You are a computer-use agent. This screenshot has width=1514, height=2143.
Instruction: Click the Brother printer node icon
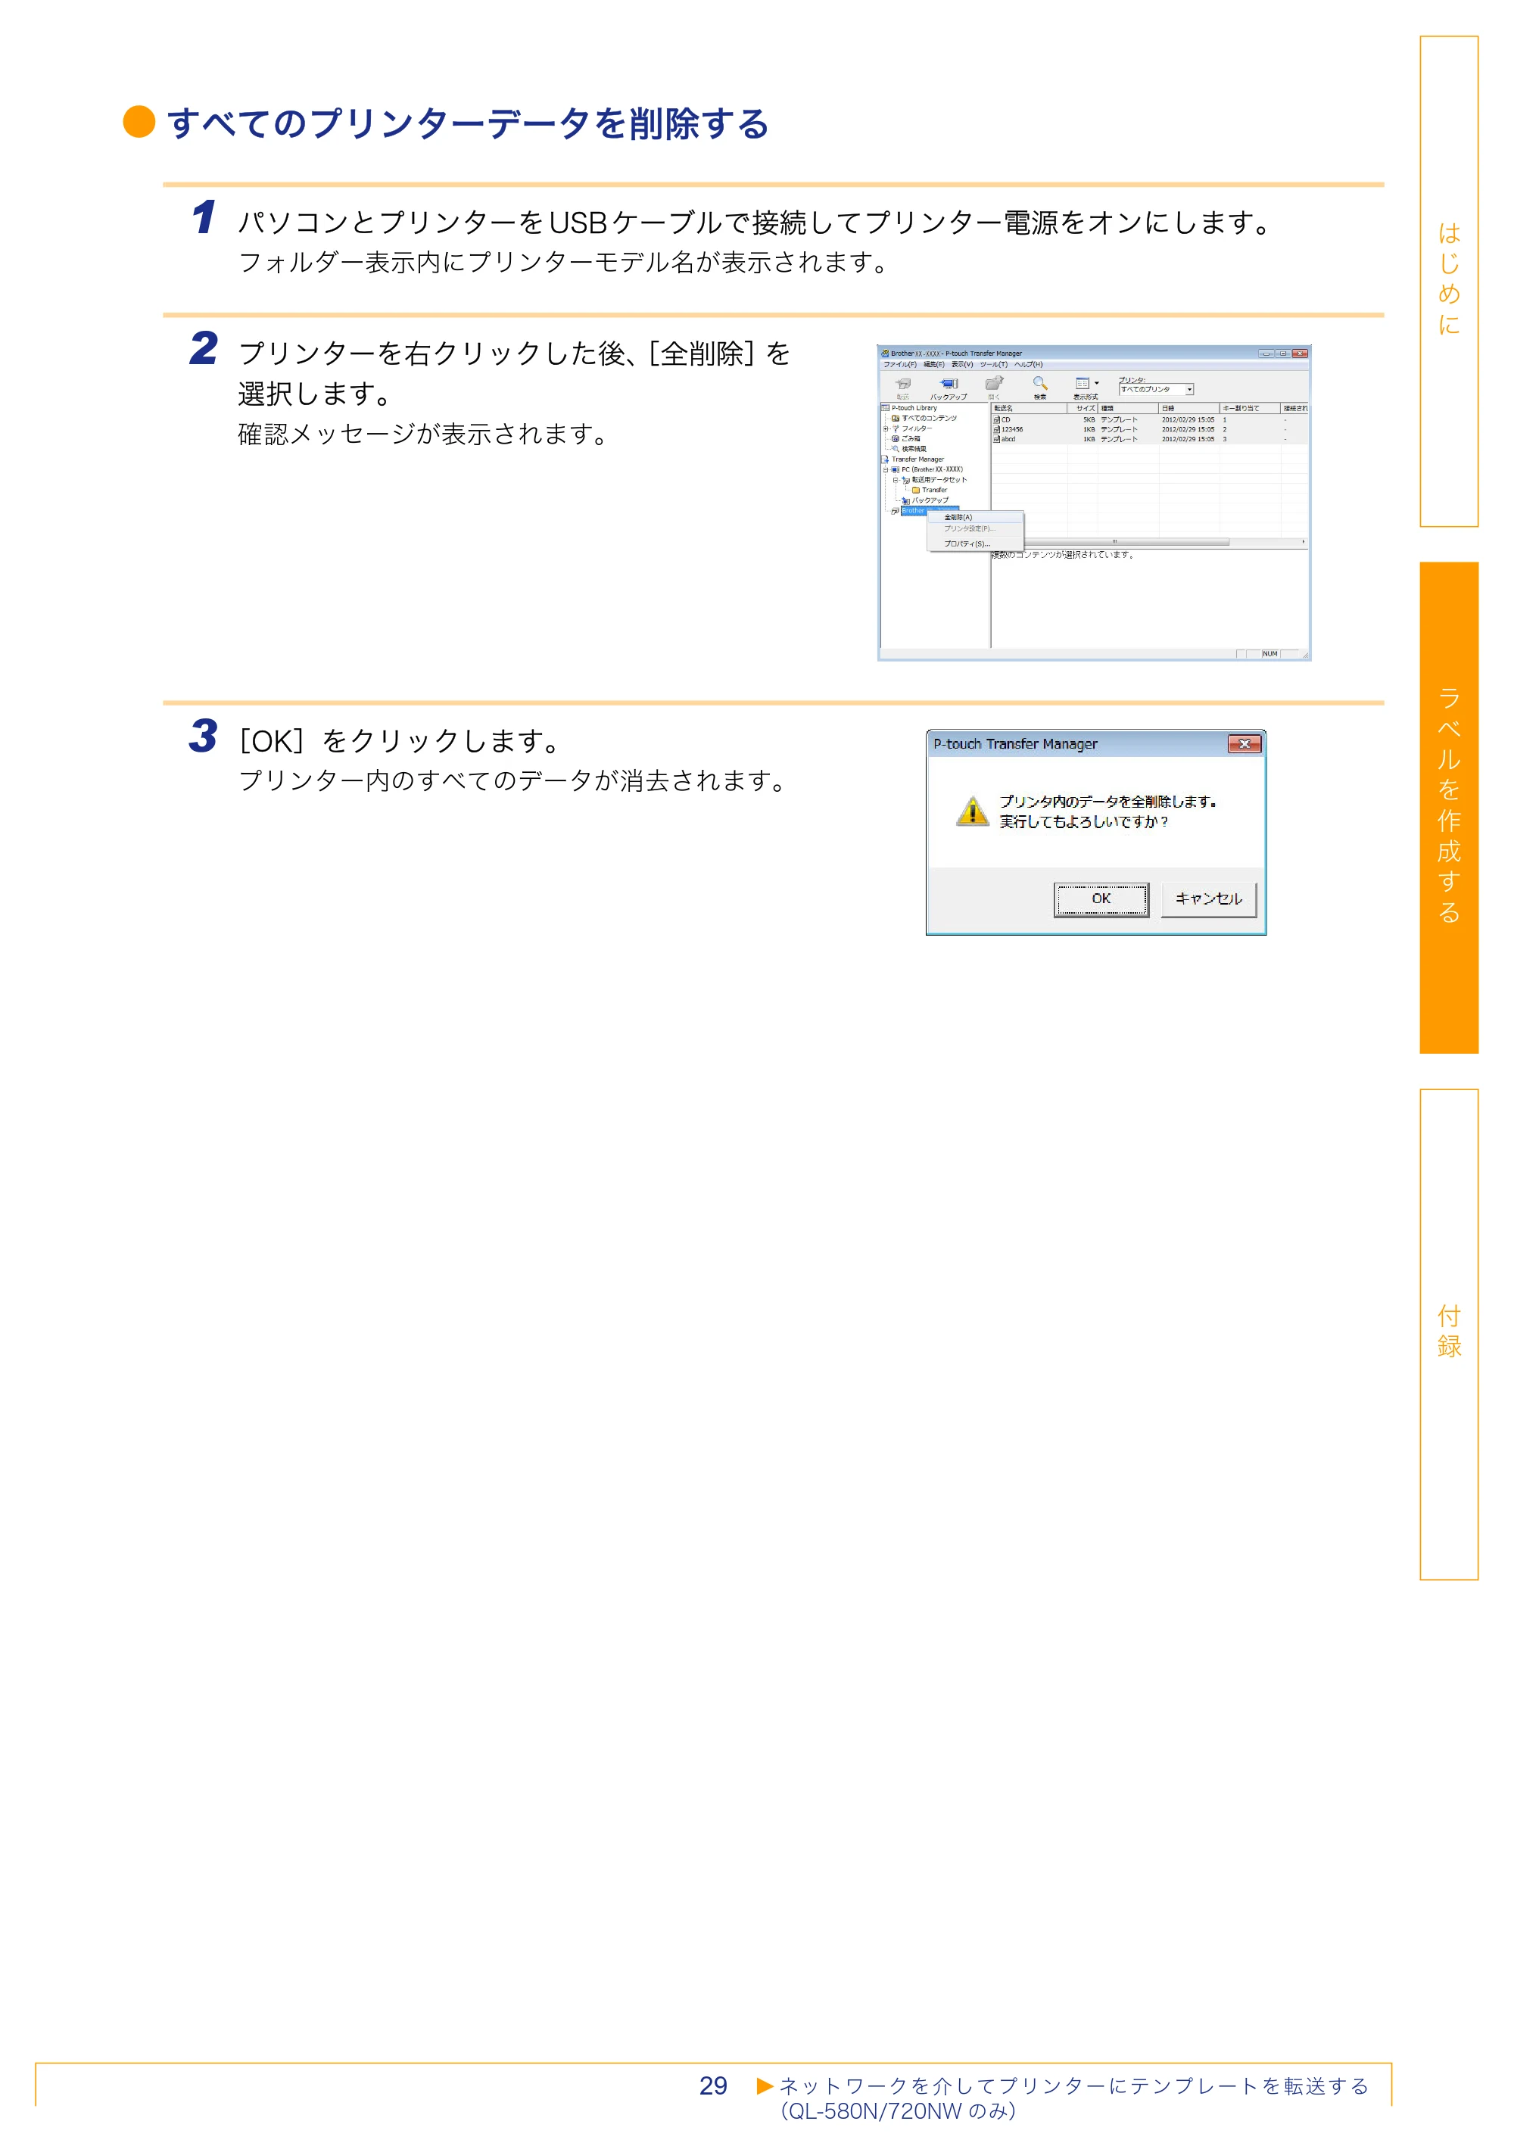tap(895, 510)
